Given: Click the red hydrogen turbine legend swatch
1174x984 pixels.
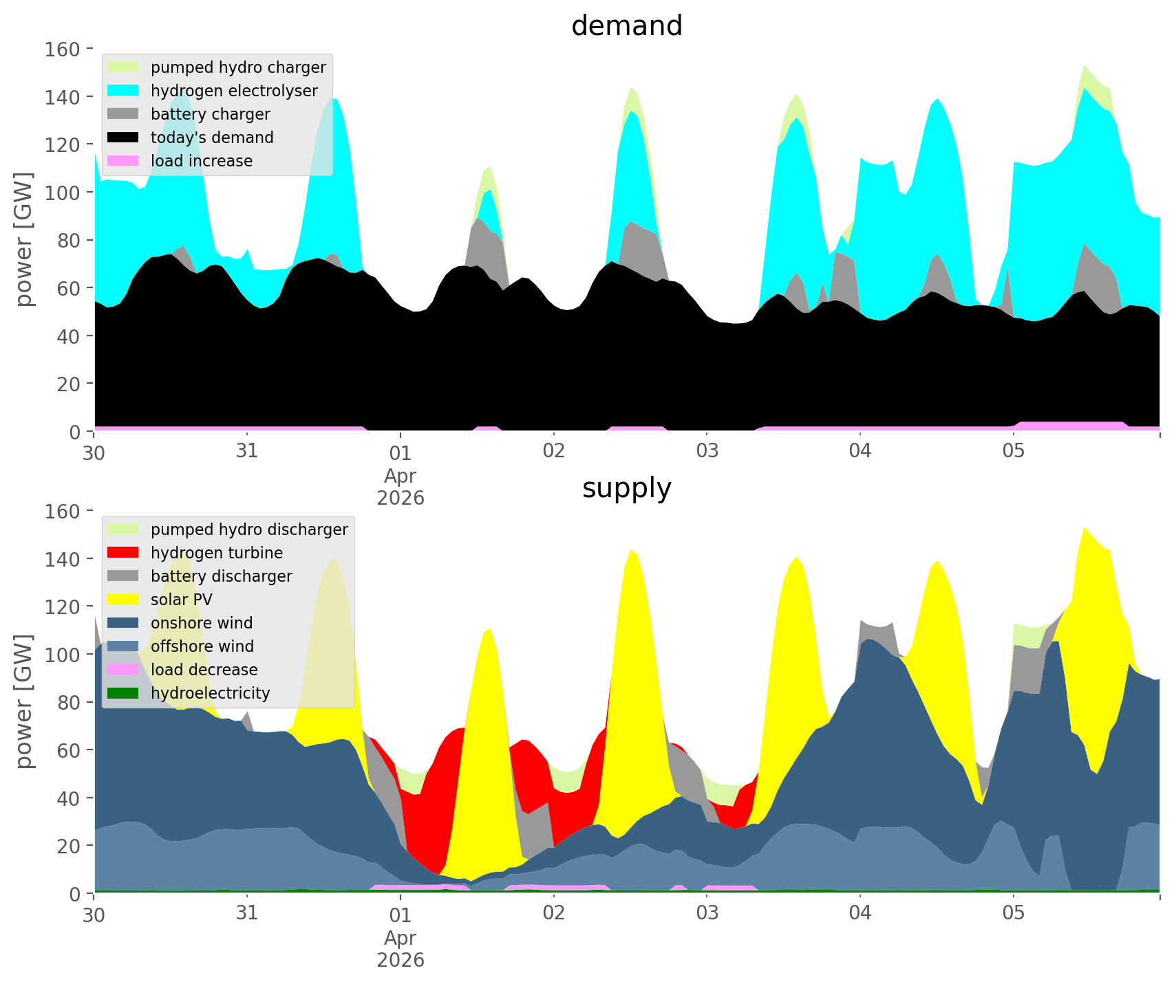Looking at the screenshot, I should 125,553.
